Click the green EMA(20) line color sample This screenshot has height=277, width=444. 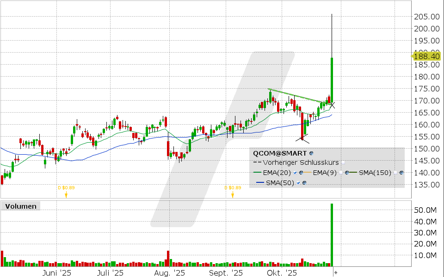click(x=257, y=172)
